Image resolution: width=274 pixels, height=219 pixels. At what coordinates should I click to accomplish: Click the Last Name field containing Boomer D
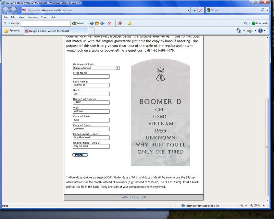click(91, 85)
